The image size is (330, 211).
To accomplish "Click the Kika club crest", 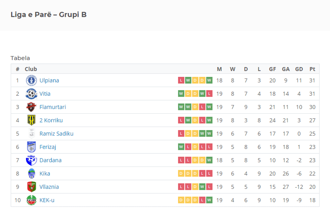I will pos(31,174).
